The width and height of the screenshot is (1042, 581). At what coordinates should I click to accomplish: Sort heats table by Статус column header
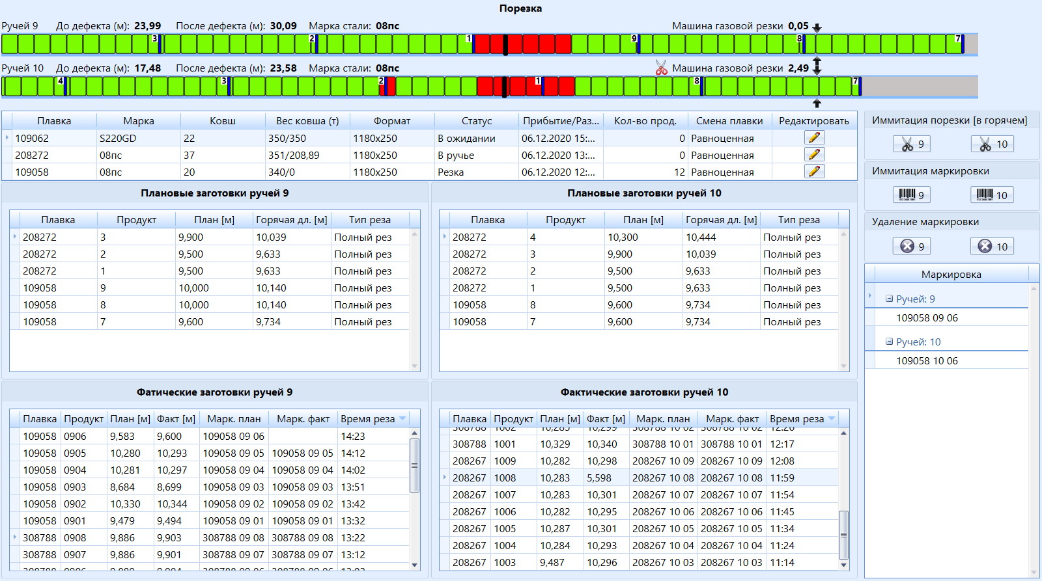[476, 121]
